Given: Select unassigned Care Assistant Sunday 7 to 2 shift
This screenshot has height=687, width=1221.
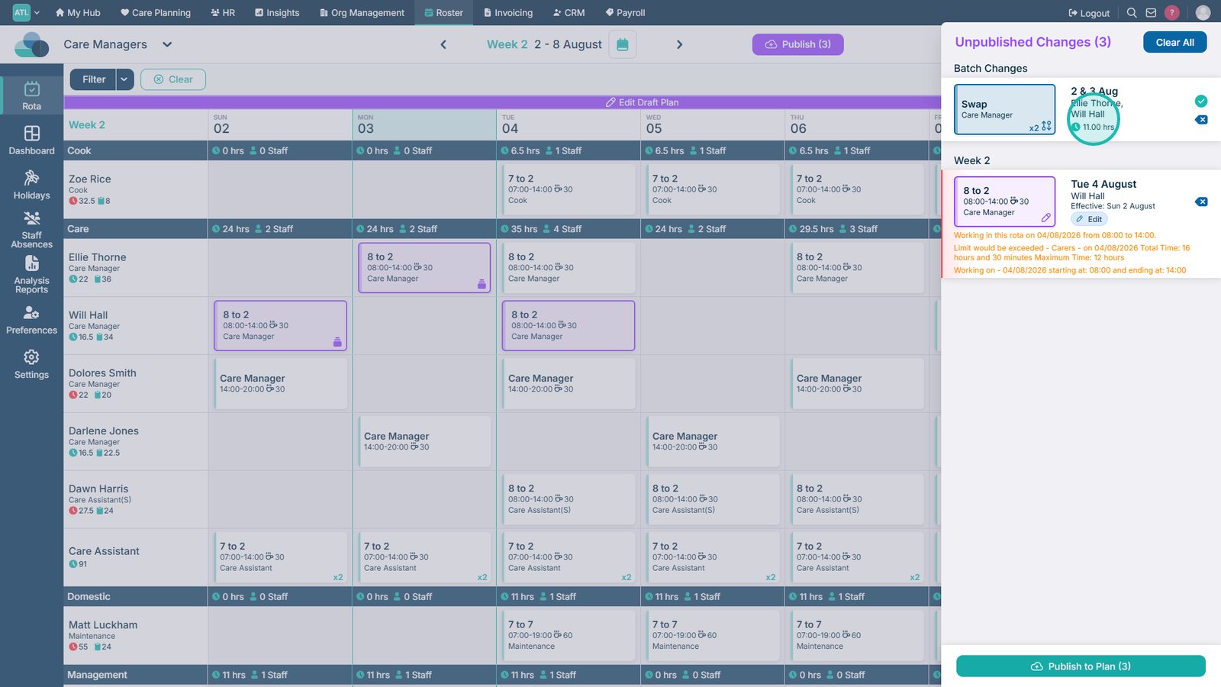Looking at the screenshot, I should 280,557.
